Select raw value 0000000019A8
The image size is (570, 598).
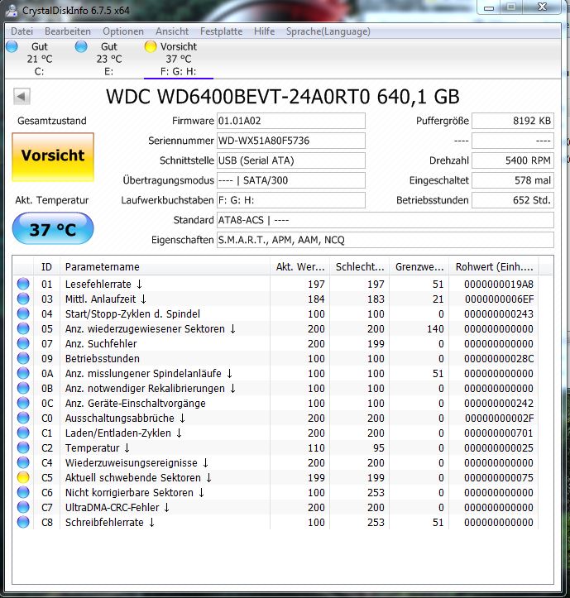499,285
